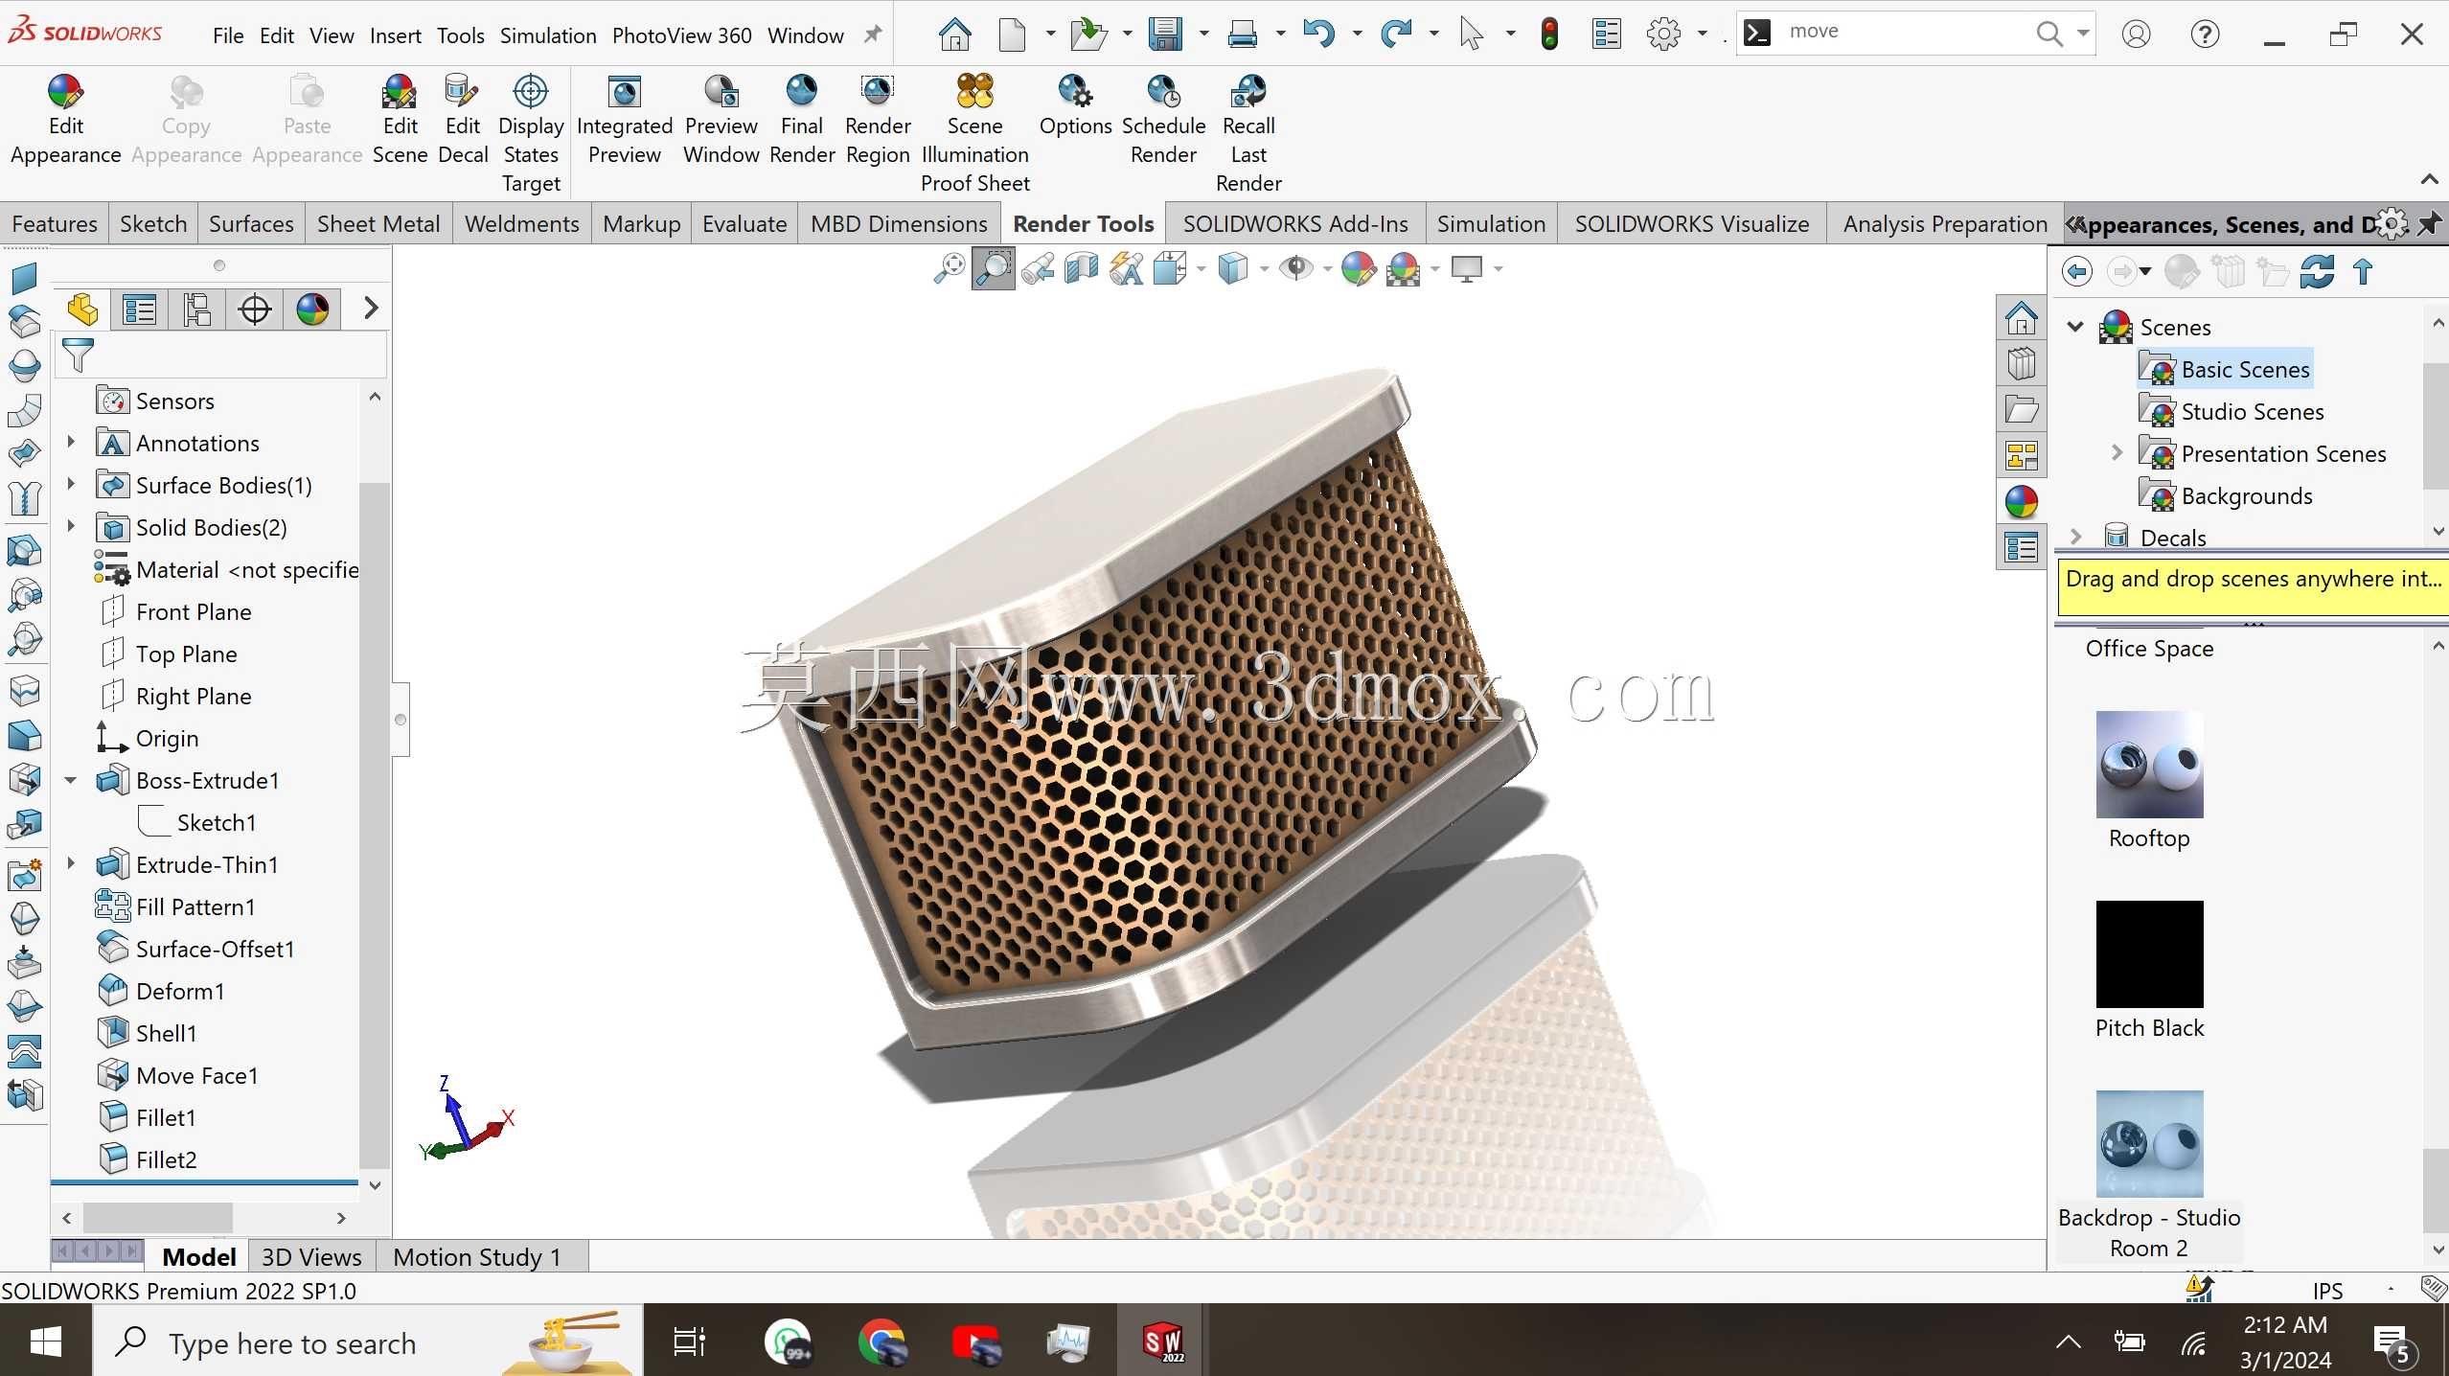
Task: Click the Zoom to Area icon
Action: pos(994,269)
